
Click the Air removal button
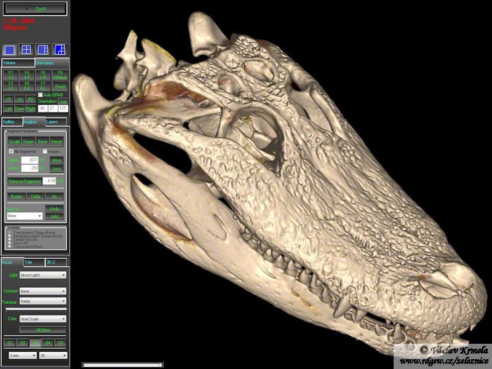(x=54, y=196)
